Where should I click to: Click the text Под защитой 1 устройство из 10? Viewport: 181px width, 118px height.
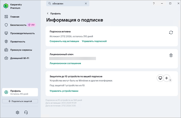point(67,86)
